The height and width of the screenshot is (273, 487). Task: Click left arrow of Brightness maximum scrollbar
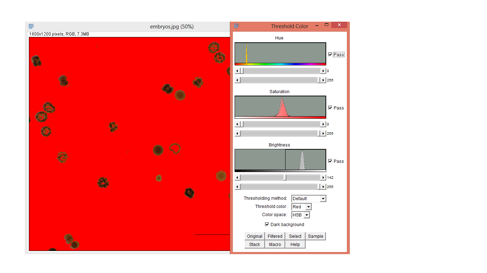coord(237,186)
